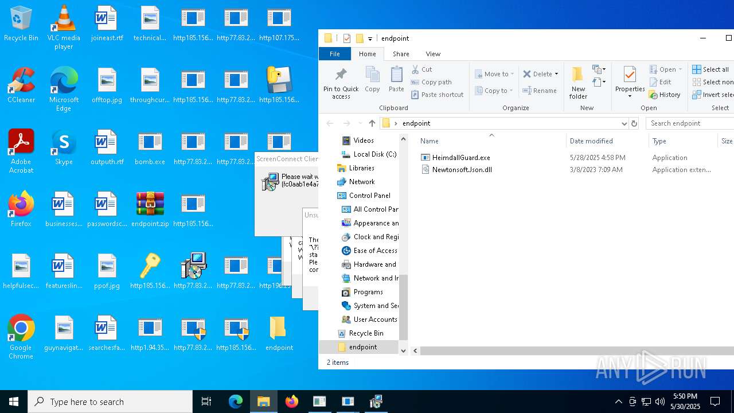Click Paste shortcut in the ribbon

tap(437, 95)
